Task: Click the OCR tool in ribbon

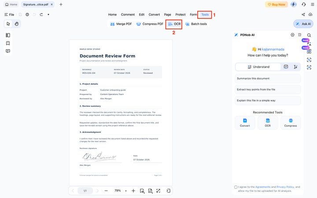Action: (174, 24)
